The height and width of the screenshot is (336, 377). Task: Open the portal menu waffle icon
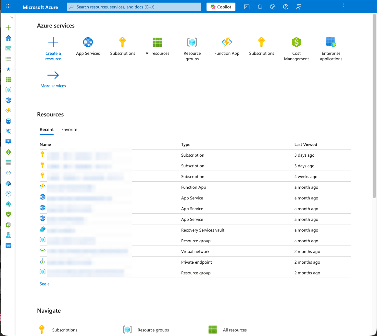8,7
